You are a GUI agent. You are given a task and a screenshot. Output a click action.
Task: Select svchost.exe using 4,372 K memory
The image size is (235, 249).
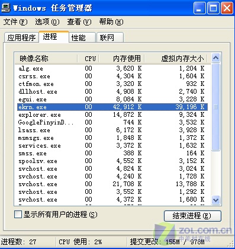(112, 199)
